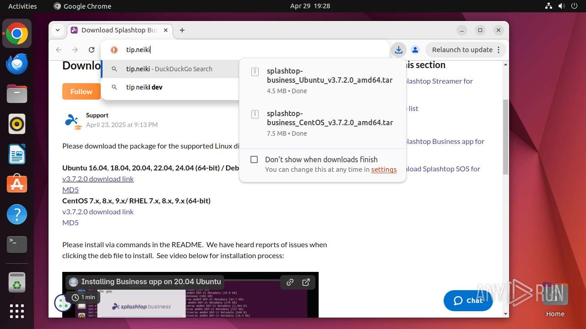
Task: Open the volume indicator in top bar
Action: coord(561,6)
